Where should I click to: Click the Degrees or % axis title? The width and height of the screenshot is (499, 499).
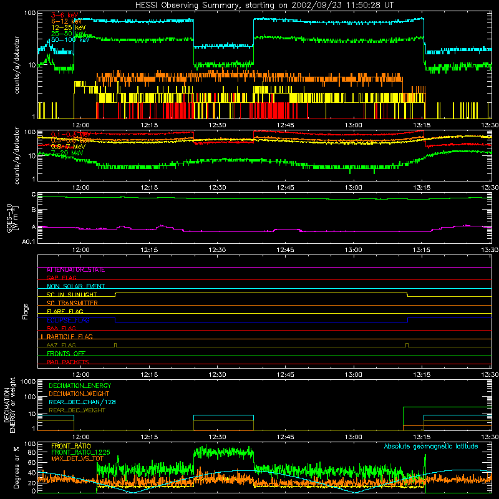[16, 467]
